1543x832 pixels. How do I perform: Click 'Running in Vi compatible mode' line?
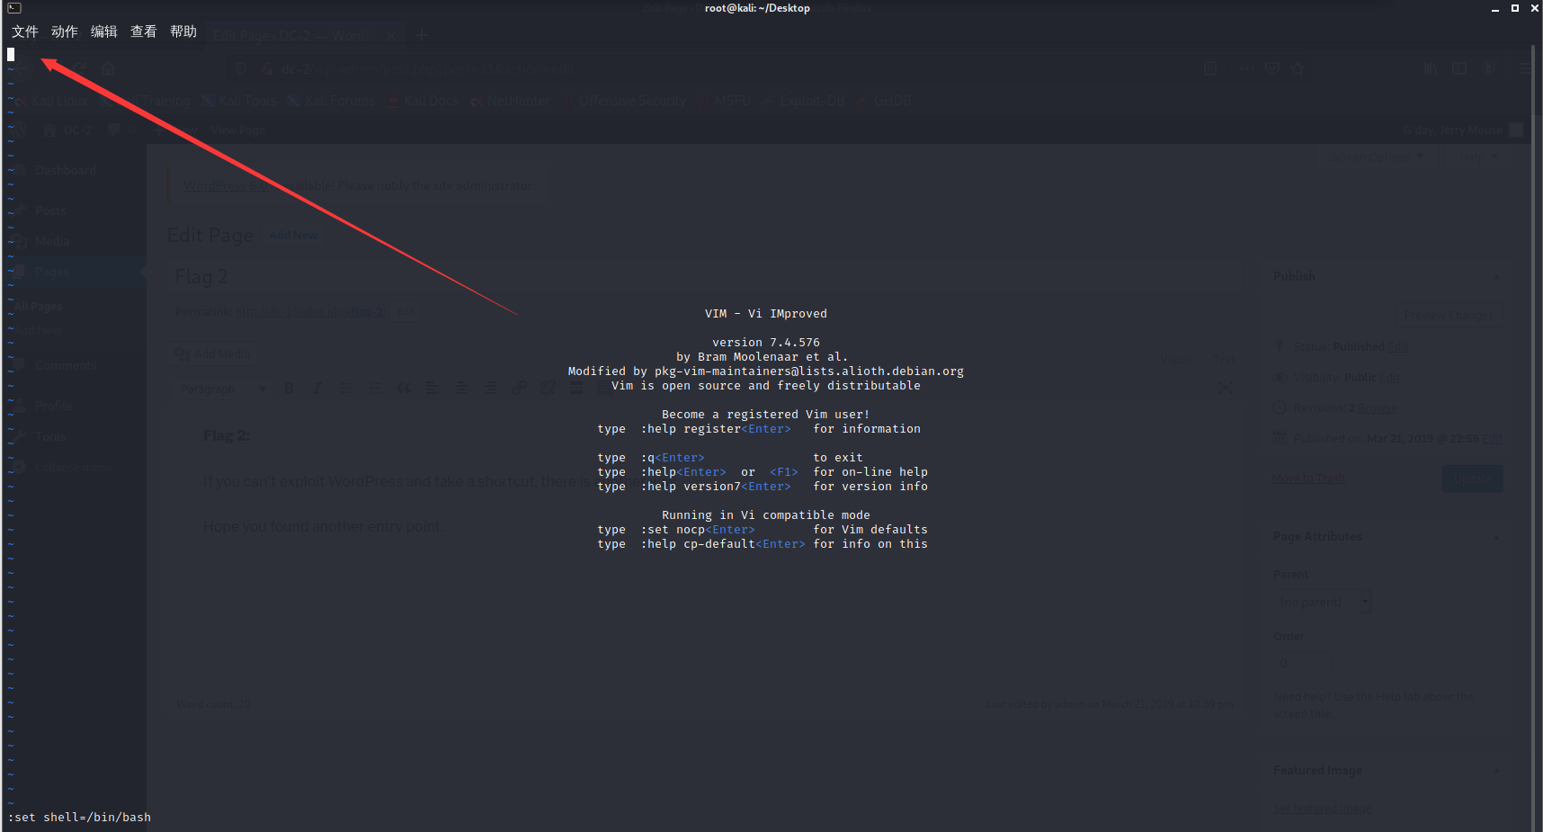click(766, 515)
